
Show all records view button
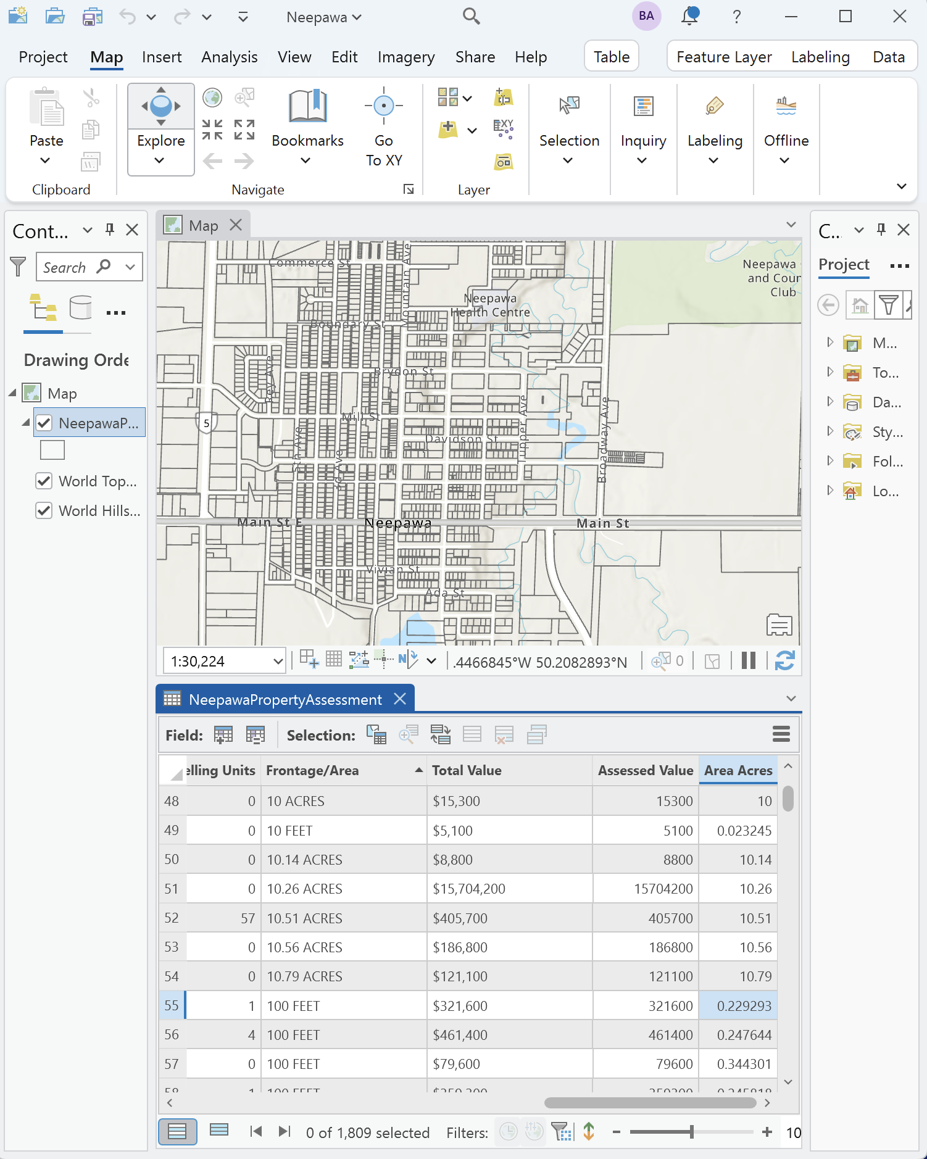(x=177, y=1131)
